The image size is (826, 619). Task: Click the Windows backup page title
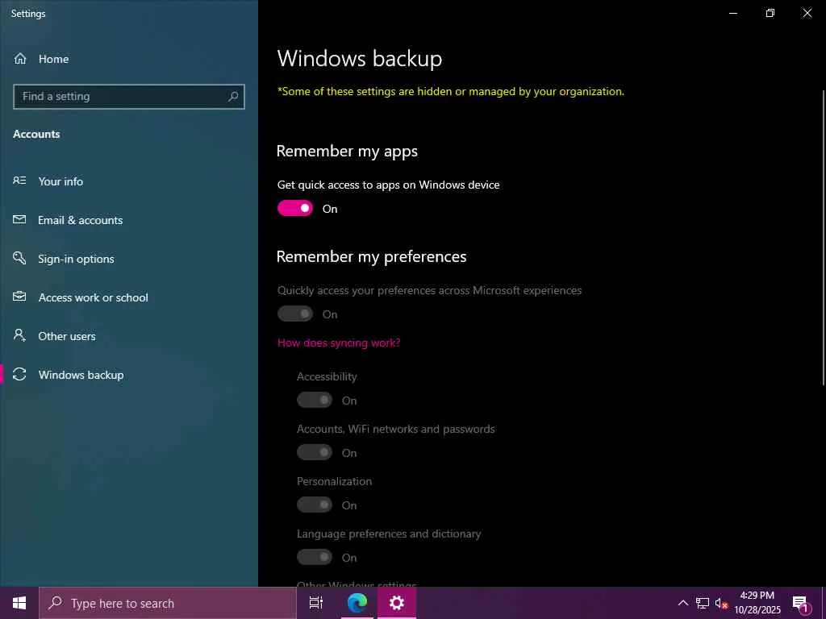(360, 58)
